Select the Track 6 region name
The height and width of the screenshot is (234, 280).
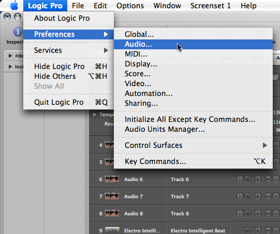pos(180,179)
